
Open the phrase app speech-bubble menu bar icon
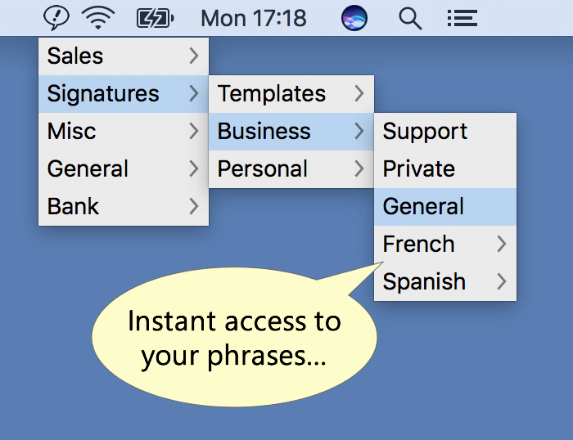click(x=56, y=18)
